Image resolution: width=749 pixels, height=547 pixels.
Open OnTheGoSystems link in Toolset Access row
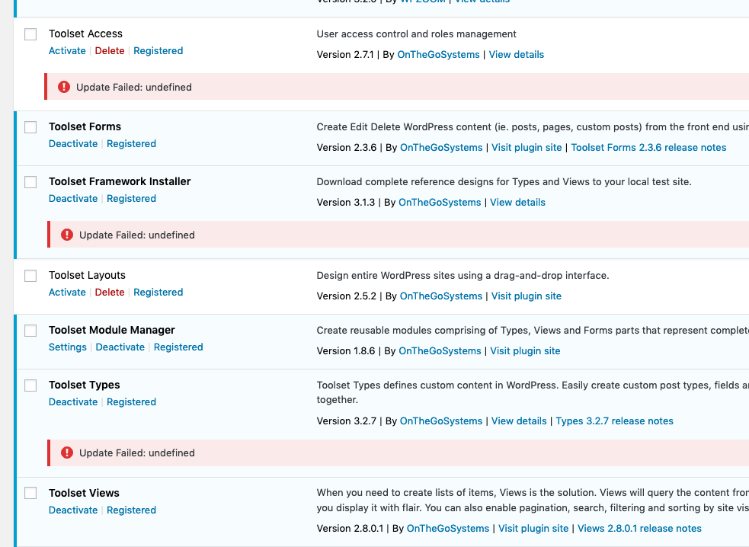tap(439, 54)
